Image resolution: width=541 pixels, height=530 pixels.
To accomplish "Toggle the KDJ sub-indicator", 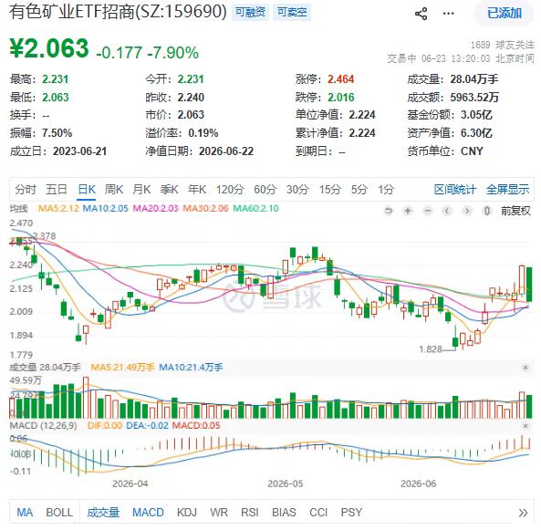I will 187,513.
